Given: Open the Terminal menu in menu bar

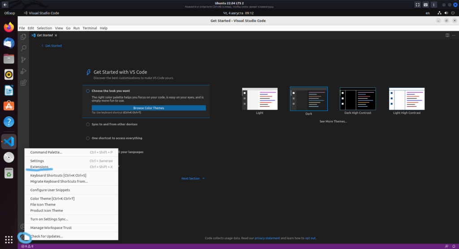Looking at the screenshot, I should coord(90,28).
